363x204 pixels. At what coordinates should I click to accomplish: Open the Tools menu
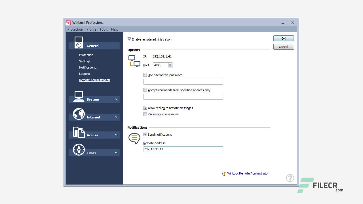[104, 29]
